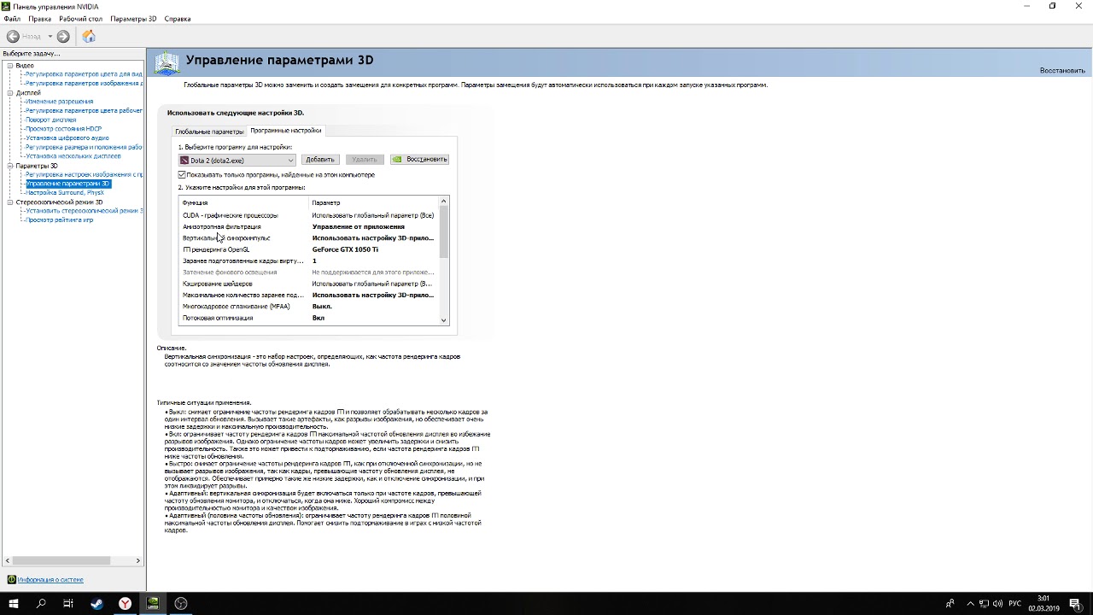This screenshot has height=615, width=1093.
Task: Open Регулировка параметров цвета для видео
Action: click(x=84, y=74)
